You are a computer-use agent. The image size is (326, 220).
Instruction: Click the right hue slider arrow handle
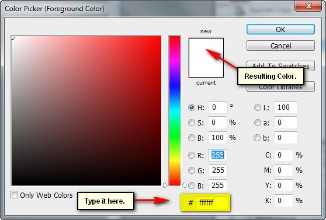click(x=184, y=186)
